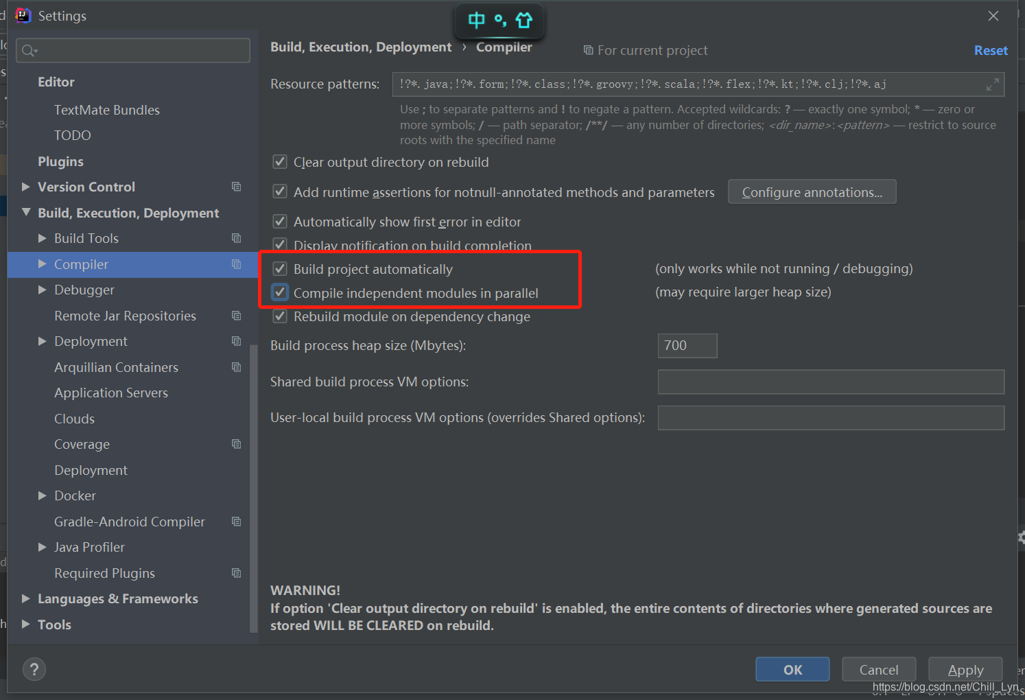This screenshot has height=700, width=1025.
Task: Expand the Java Profiler node arrow
Action: pyautogui.click(x=42, y=547)
